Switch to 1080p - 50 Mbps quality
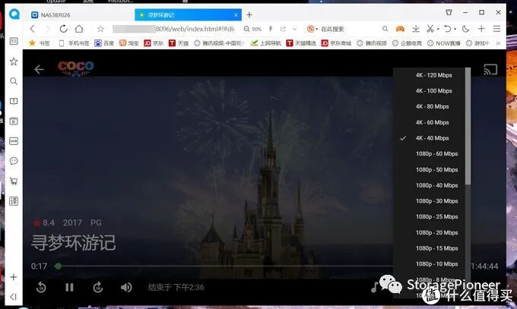517x309 pixels. pyautogui.click(x=436, y=169)
